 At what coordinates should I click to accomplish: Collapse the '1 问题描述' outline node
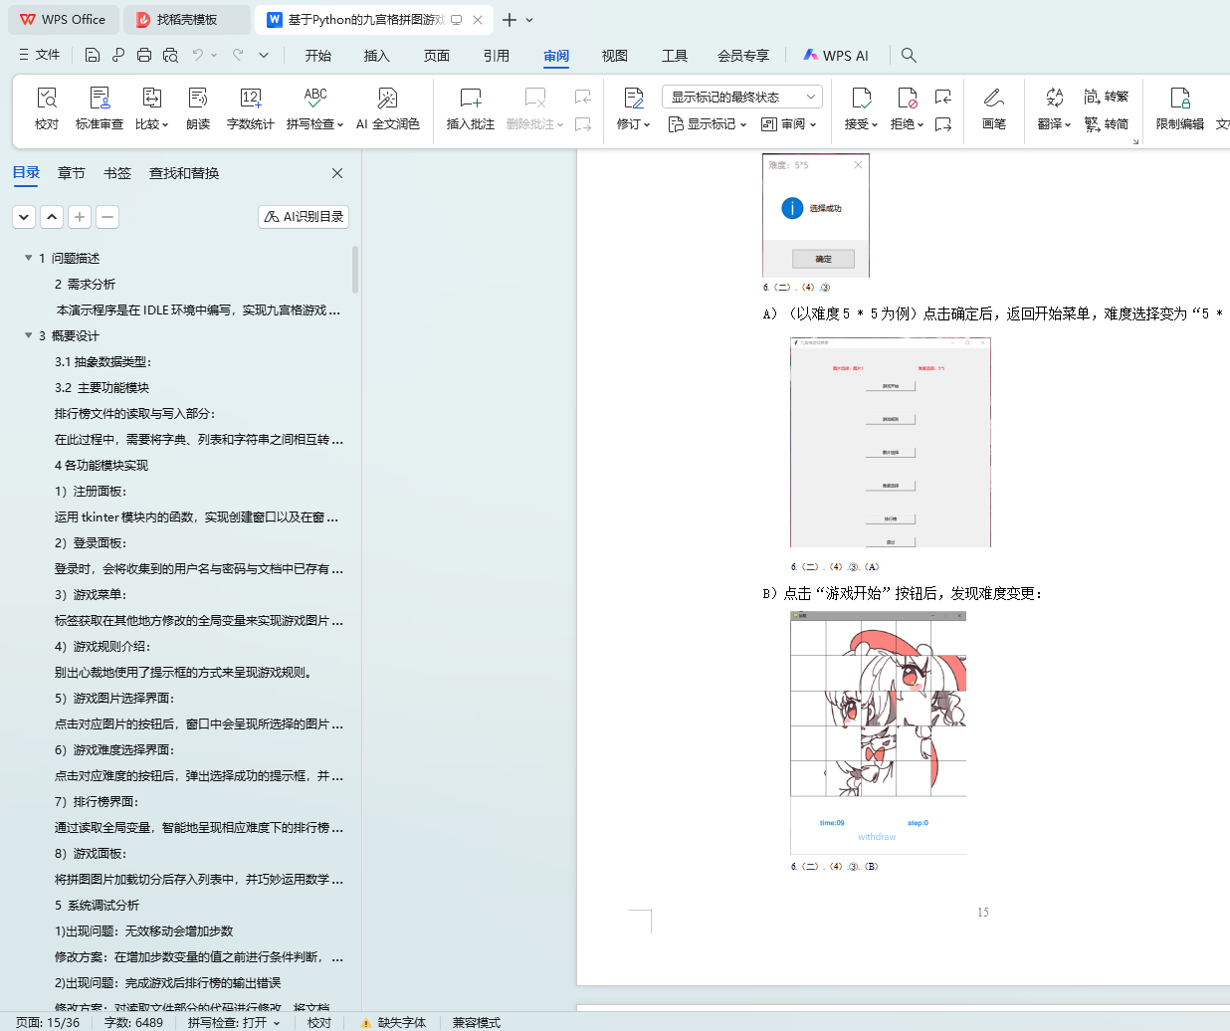[28, 258]
